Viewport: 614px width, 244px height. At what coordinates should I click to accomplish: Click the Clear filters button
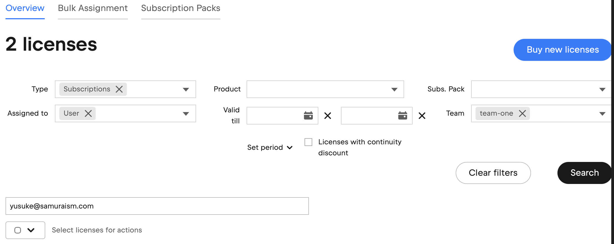pos(493,173)
